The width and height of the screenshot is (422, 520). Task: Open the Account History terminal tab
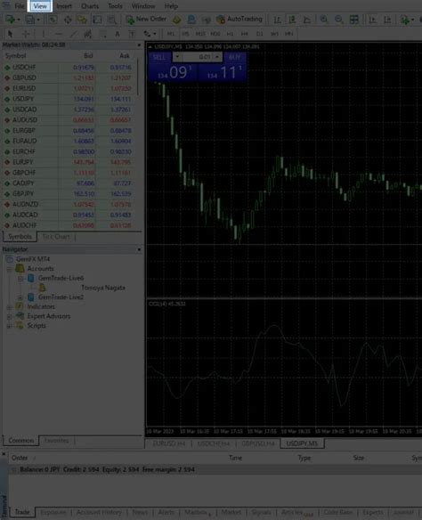[x=99, y=512]
